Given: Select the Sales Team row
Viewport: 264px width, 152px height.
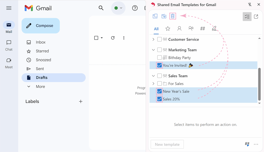Looking at the screenshot, I should pos(203,76).
